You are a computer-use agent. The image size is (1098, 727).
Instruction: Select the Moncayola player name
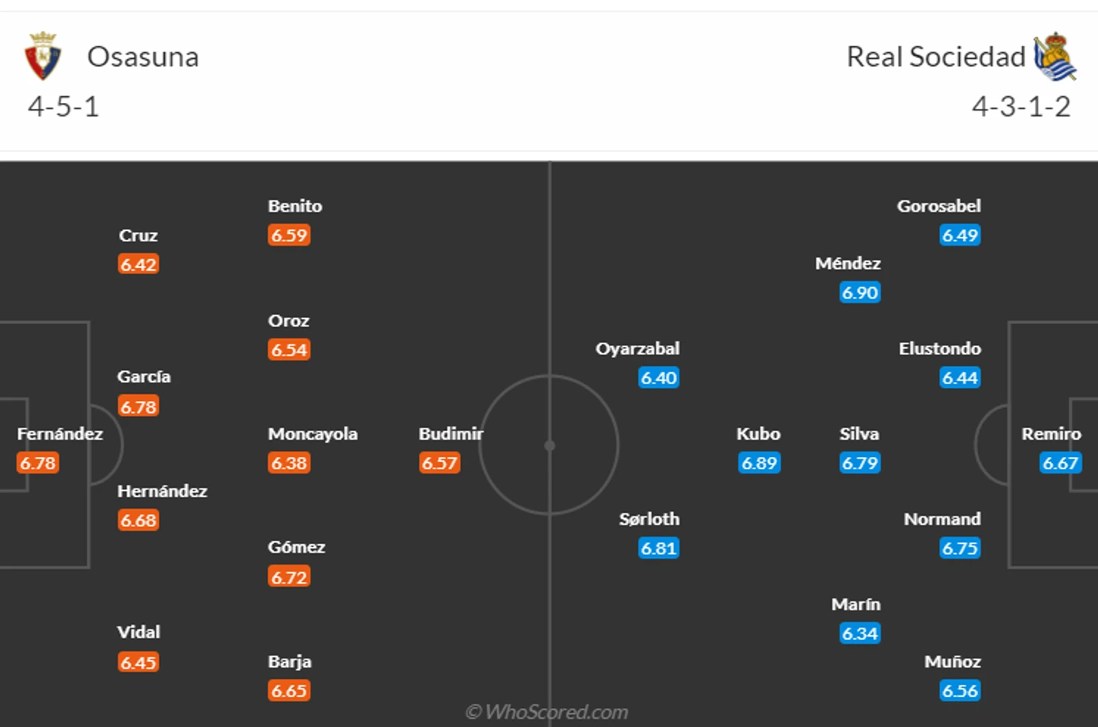tap(313, 434)
